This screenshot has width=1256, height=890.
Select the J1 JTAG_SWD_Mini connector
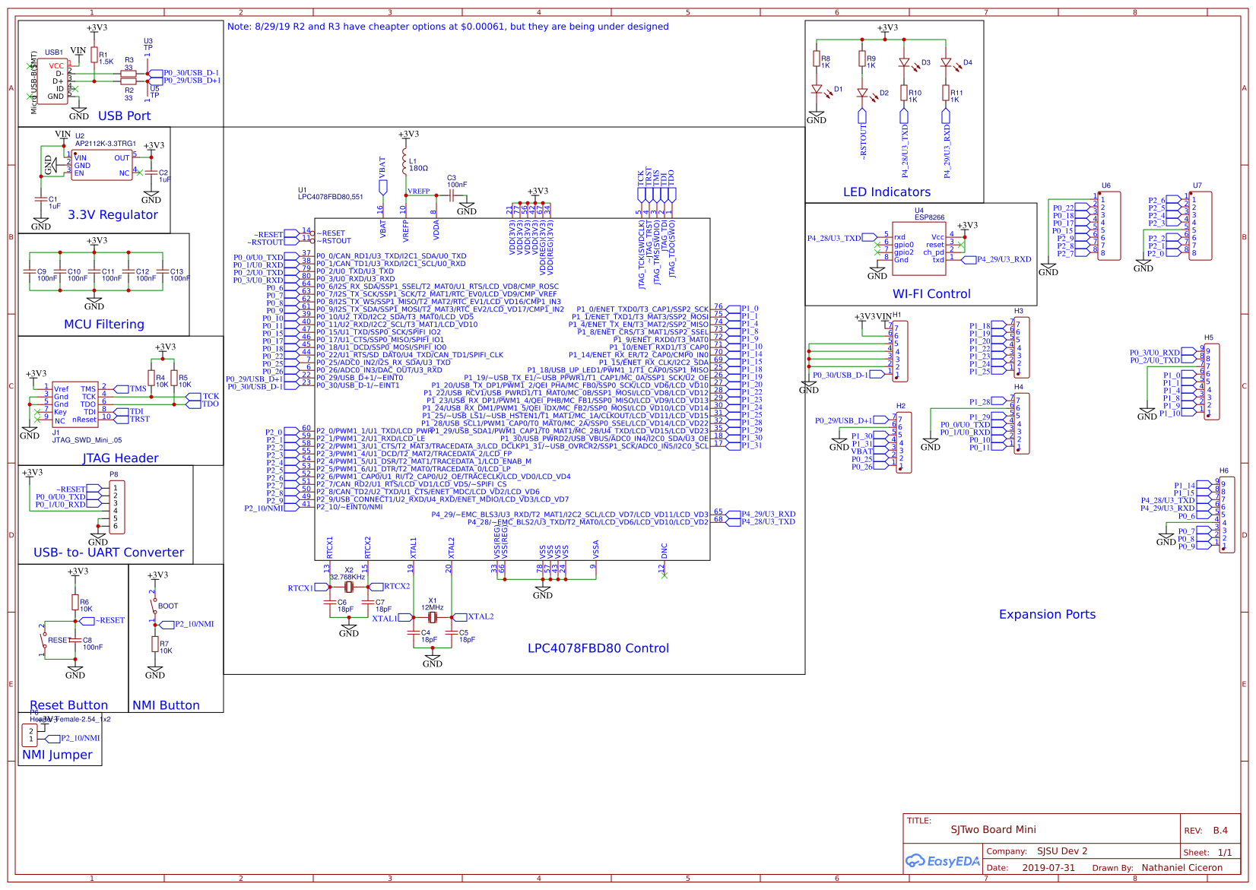[75, 403]
